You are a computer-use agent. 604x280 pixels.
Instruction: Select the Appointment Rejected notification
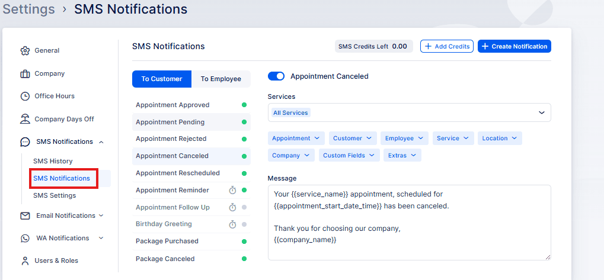coord(191,139)
